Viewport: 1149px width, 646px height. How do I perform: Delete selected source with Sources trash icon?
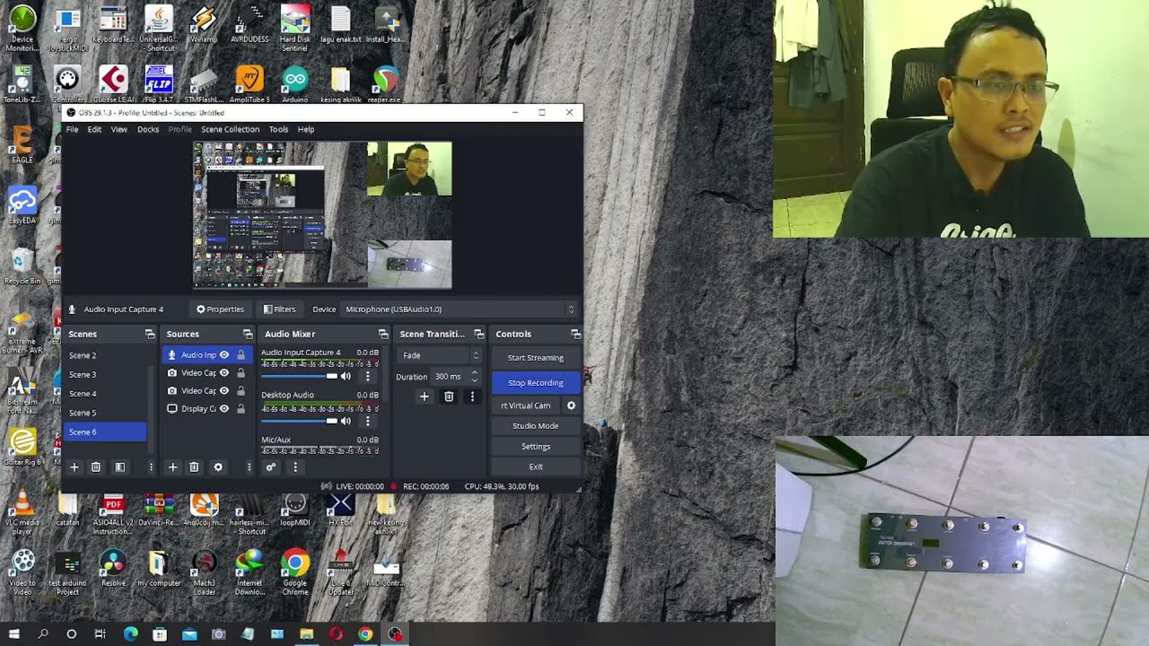pos(194,467)
